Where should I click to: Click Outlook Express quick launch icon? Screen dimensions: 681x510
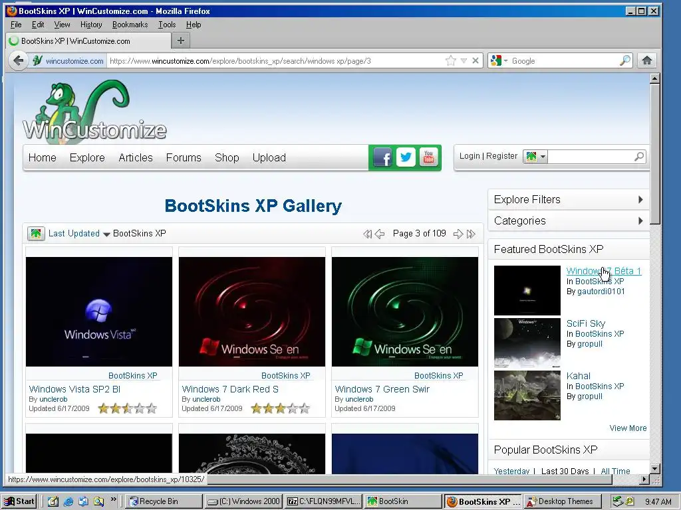[x=83, y=501]
